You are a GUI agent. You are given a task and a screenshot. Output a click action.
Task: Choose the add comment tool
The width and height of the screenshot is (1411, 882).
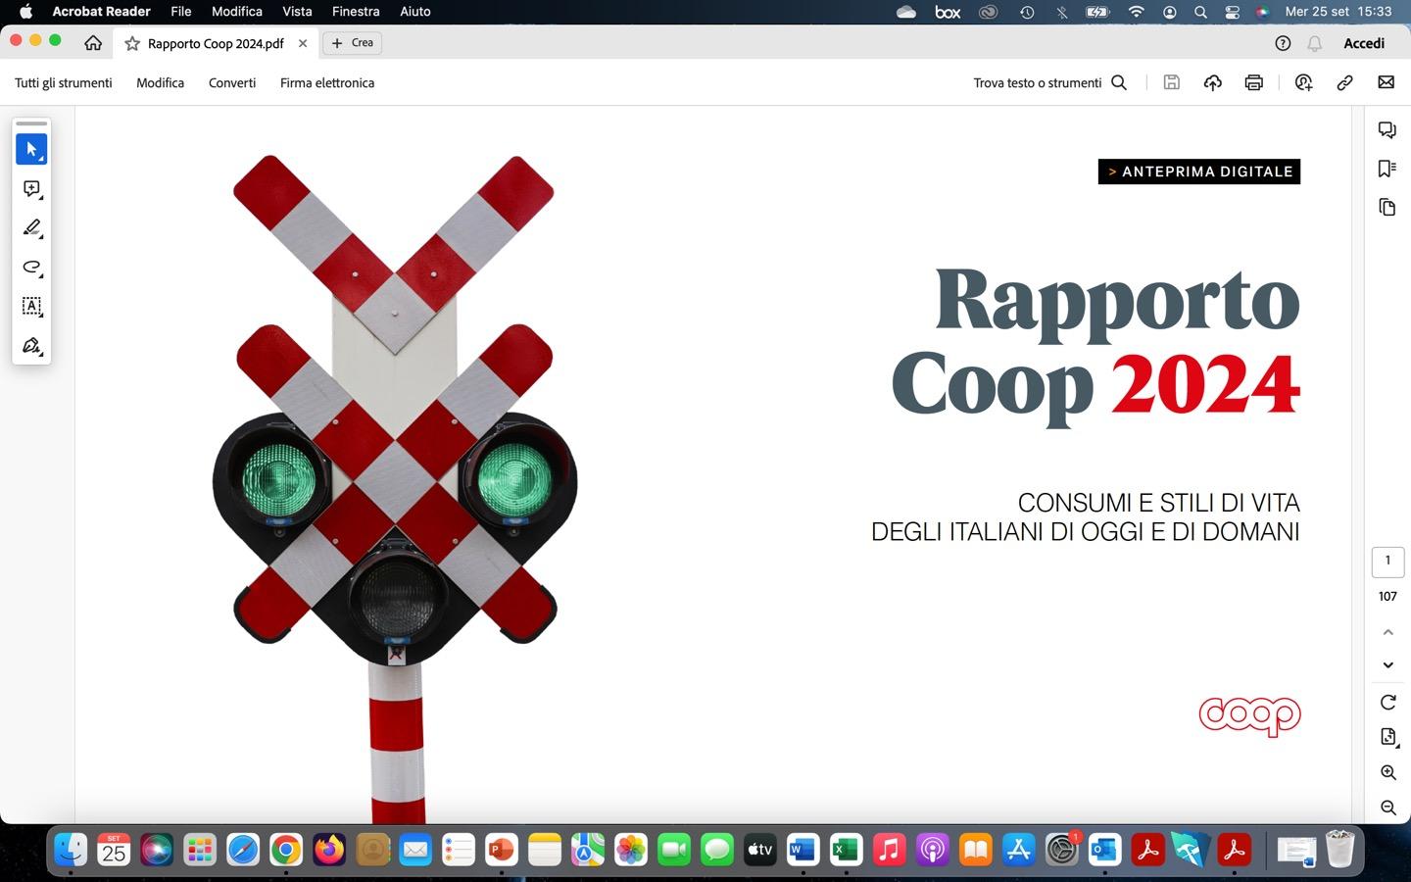point(31,189)
